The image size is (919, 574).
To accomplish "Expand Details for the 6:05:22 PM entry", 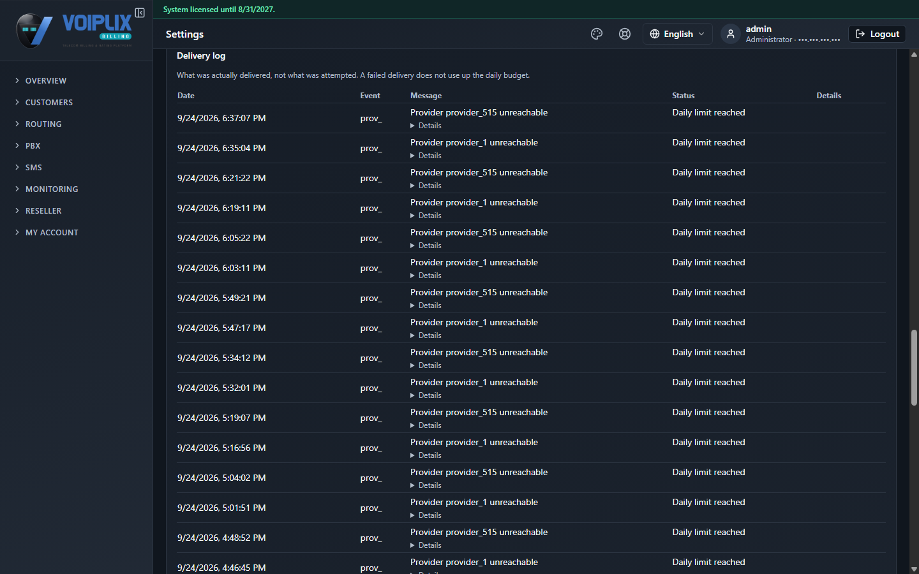I will pos(426,246).
